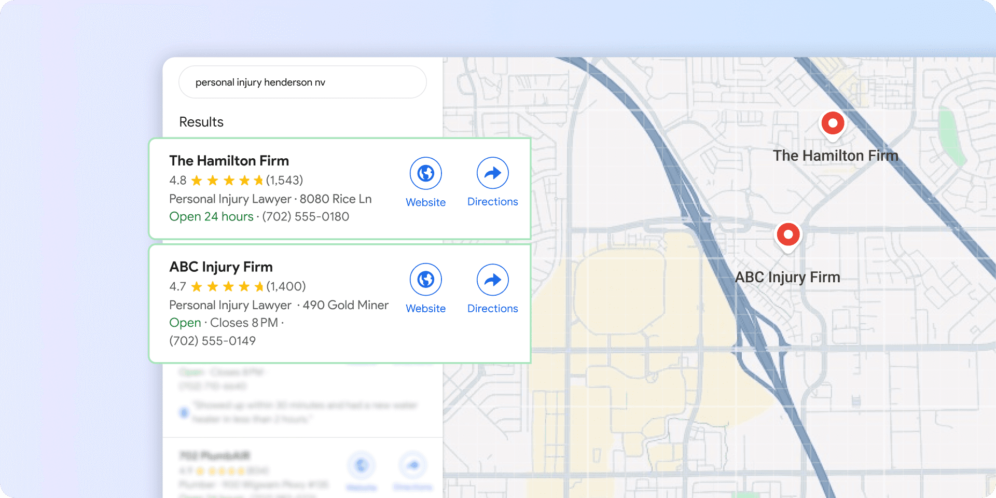Open The Hamilton Firm website globe icon
The height and width of the screenshot is (498, 996).
pyautogui.click(x=425, y=173)
